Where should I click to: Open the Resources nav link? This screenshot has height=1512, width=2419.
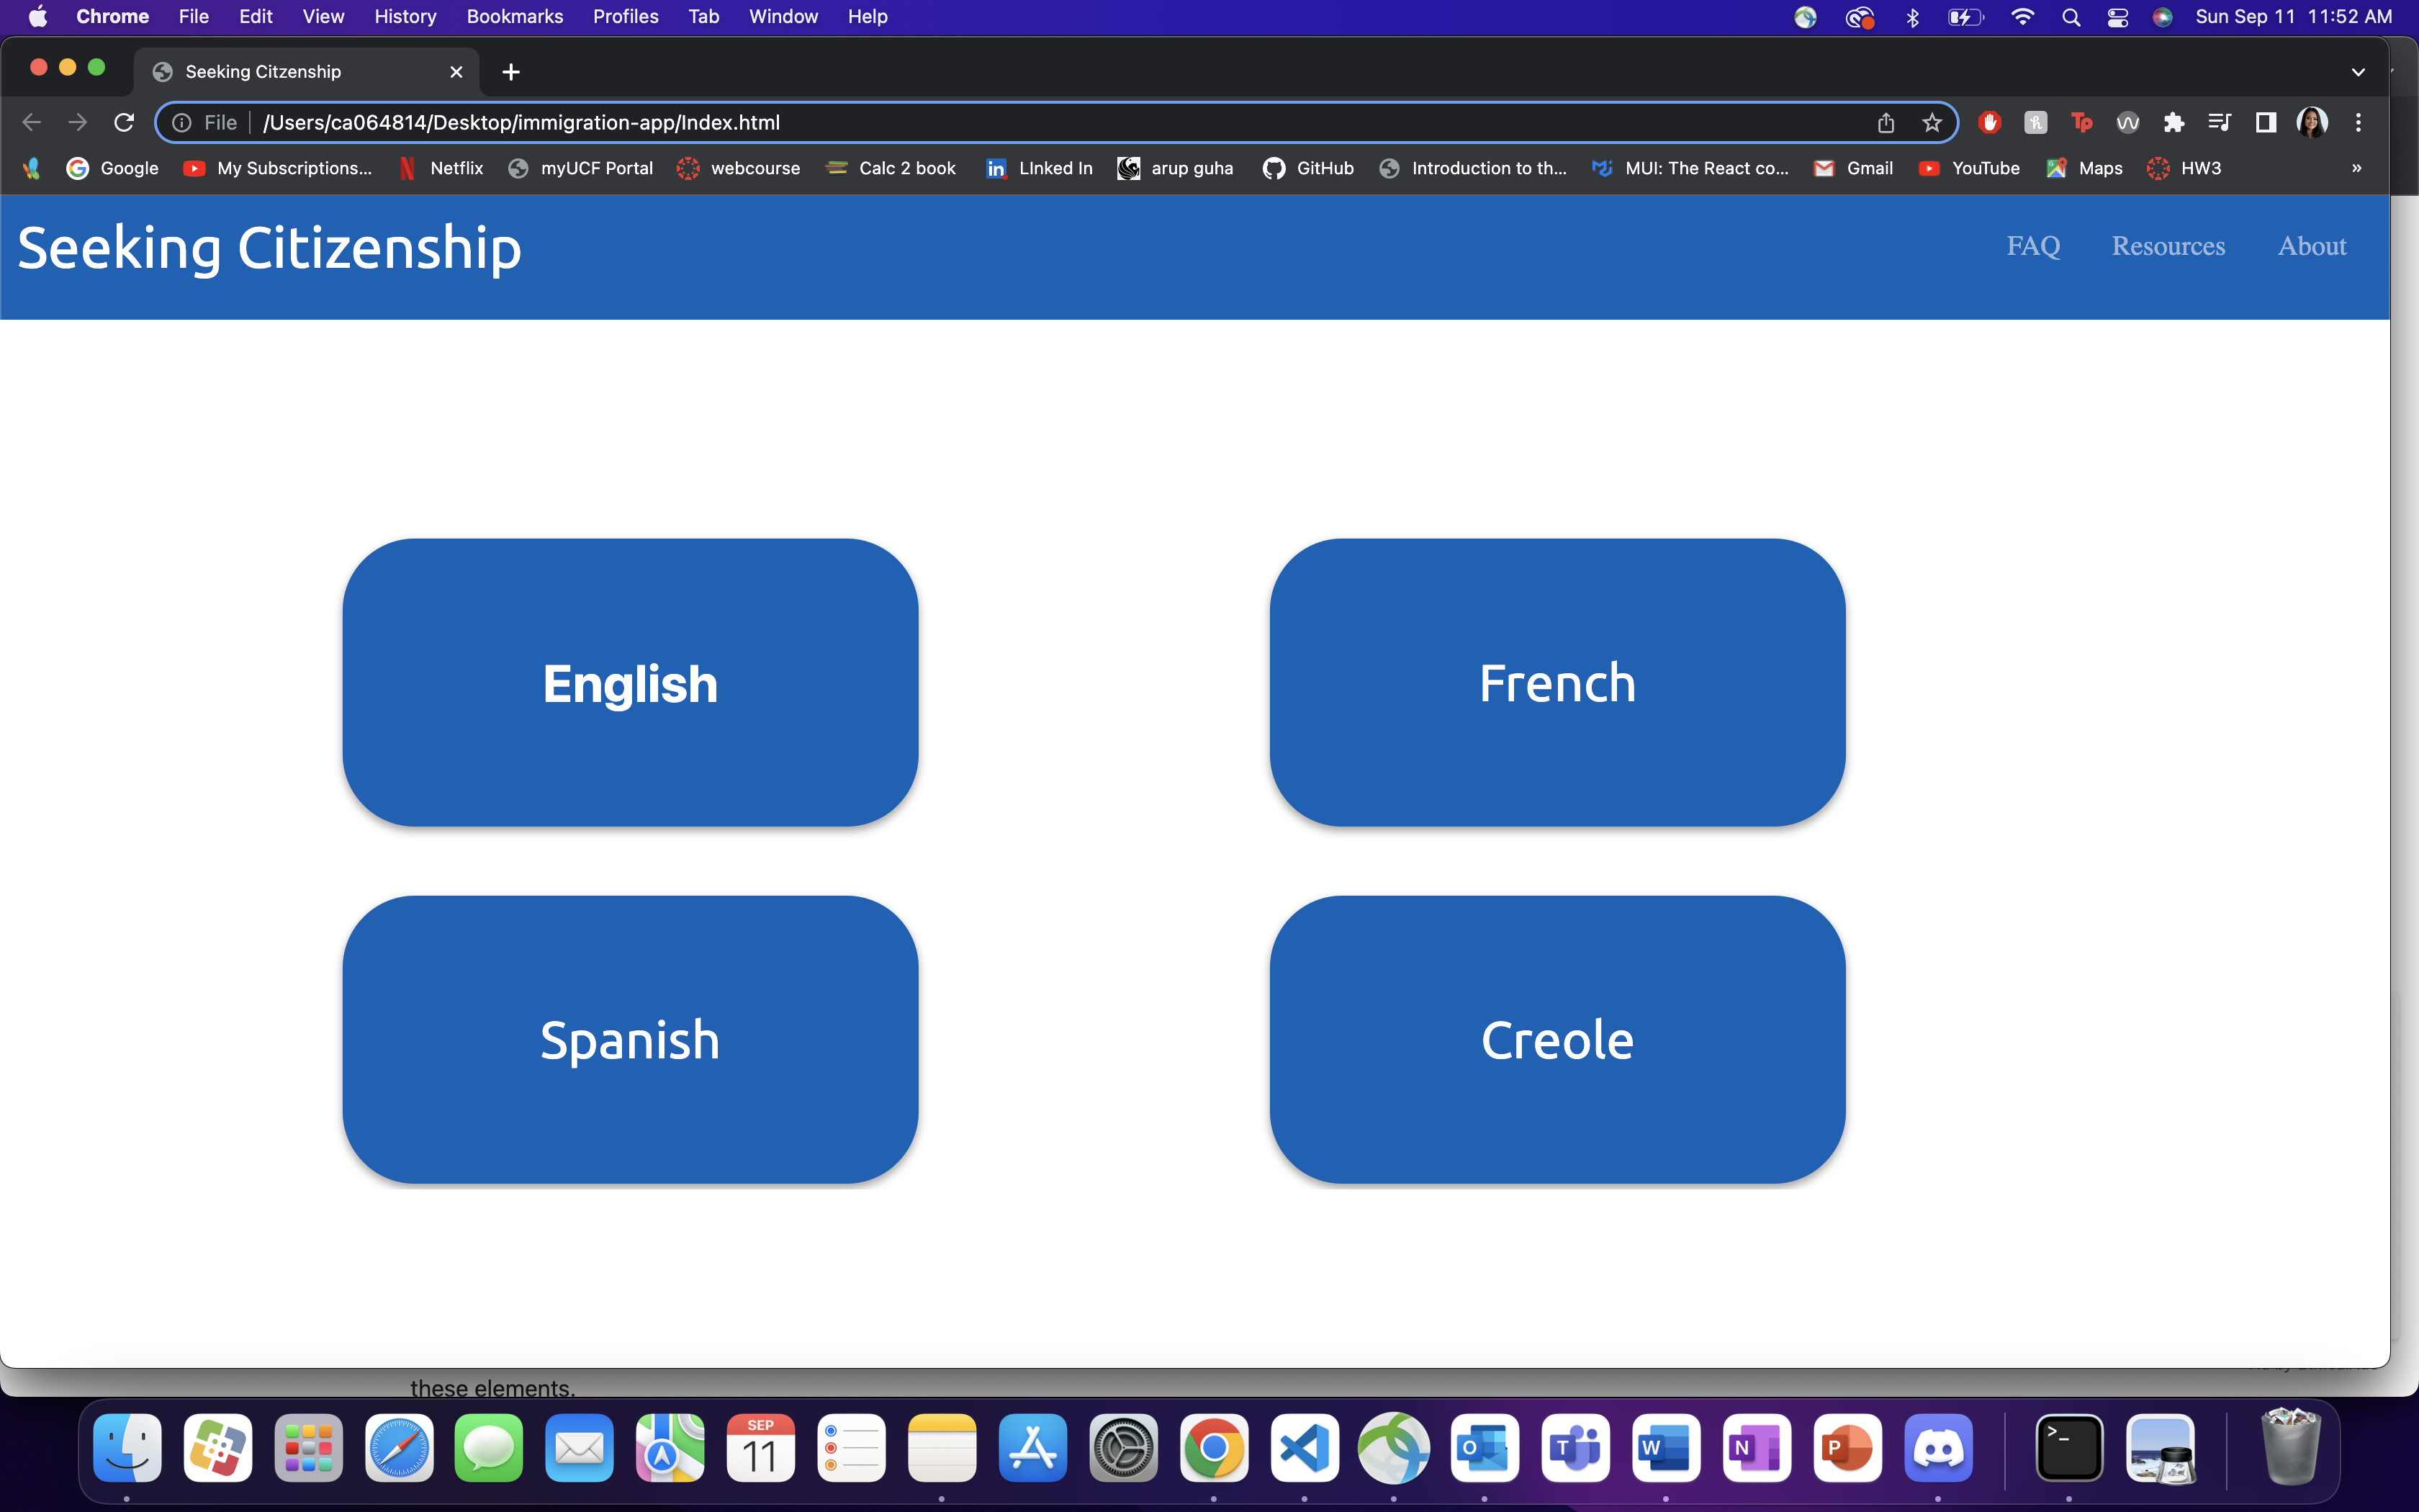2167,246
